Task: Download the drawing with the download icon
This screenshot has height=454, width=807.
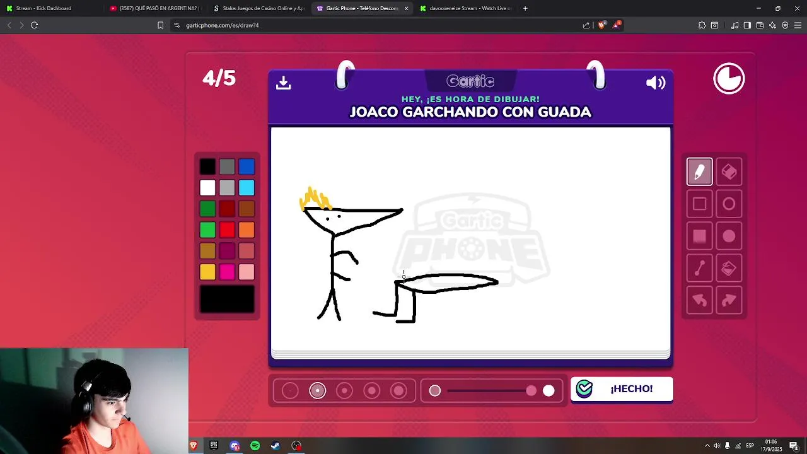Action: pyautogui.click(x=283, y=83)
